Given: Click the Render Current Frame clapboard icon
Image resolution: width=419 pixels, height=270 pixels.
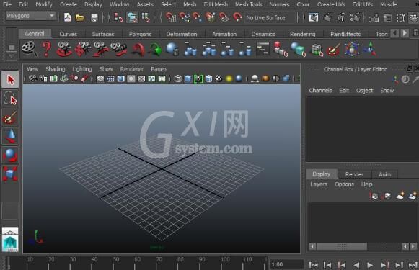Looking at the screenshot, I should click(x=327, y=17).
